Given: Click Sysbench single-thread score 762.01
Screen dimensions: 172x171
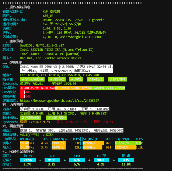Looking at the screenshot, I should pyautogui.click(x=31, y=84).
